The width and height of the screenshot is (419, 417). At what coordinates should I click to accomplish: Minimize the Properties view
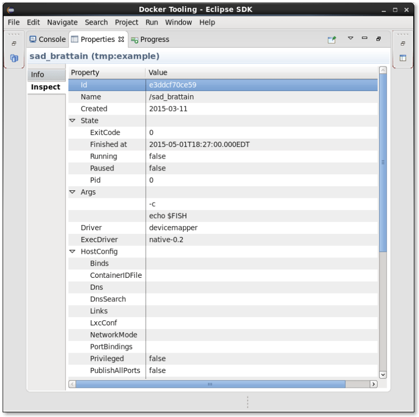(363, 38)
